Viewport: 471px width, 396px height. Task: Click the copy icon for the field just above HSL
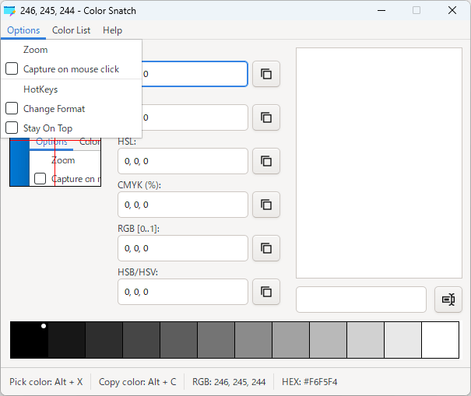click(x=266, y=117)
